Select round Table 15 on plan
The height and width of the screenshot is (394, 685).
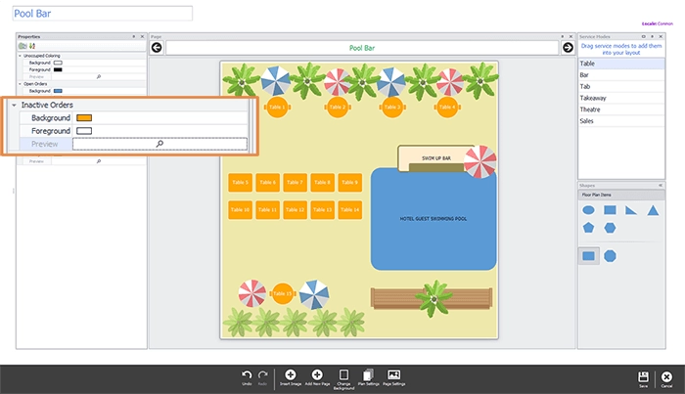[x=282, y=293]
